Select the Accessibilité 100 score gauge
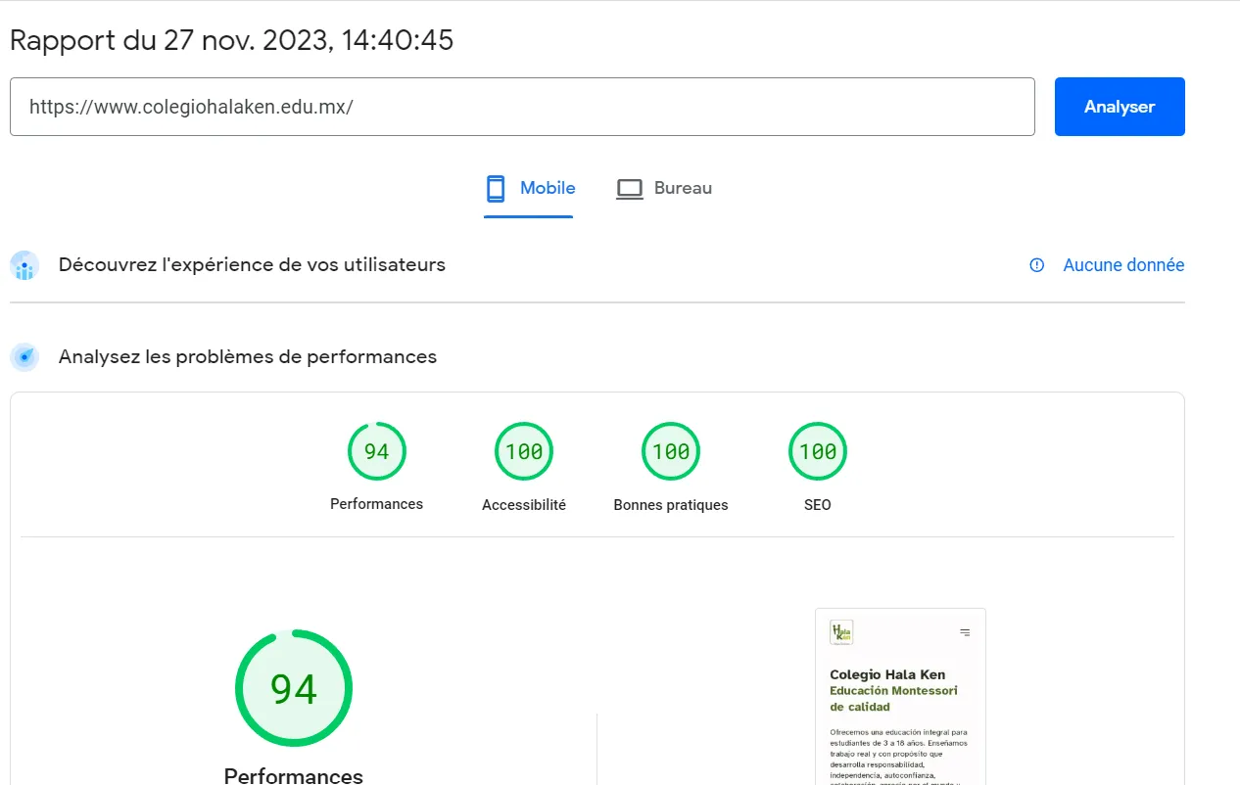 (x=523, y=451)
